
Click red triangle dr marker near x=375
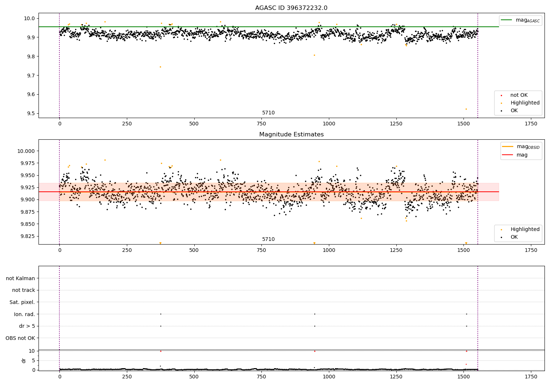coord(161,351)
